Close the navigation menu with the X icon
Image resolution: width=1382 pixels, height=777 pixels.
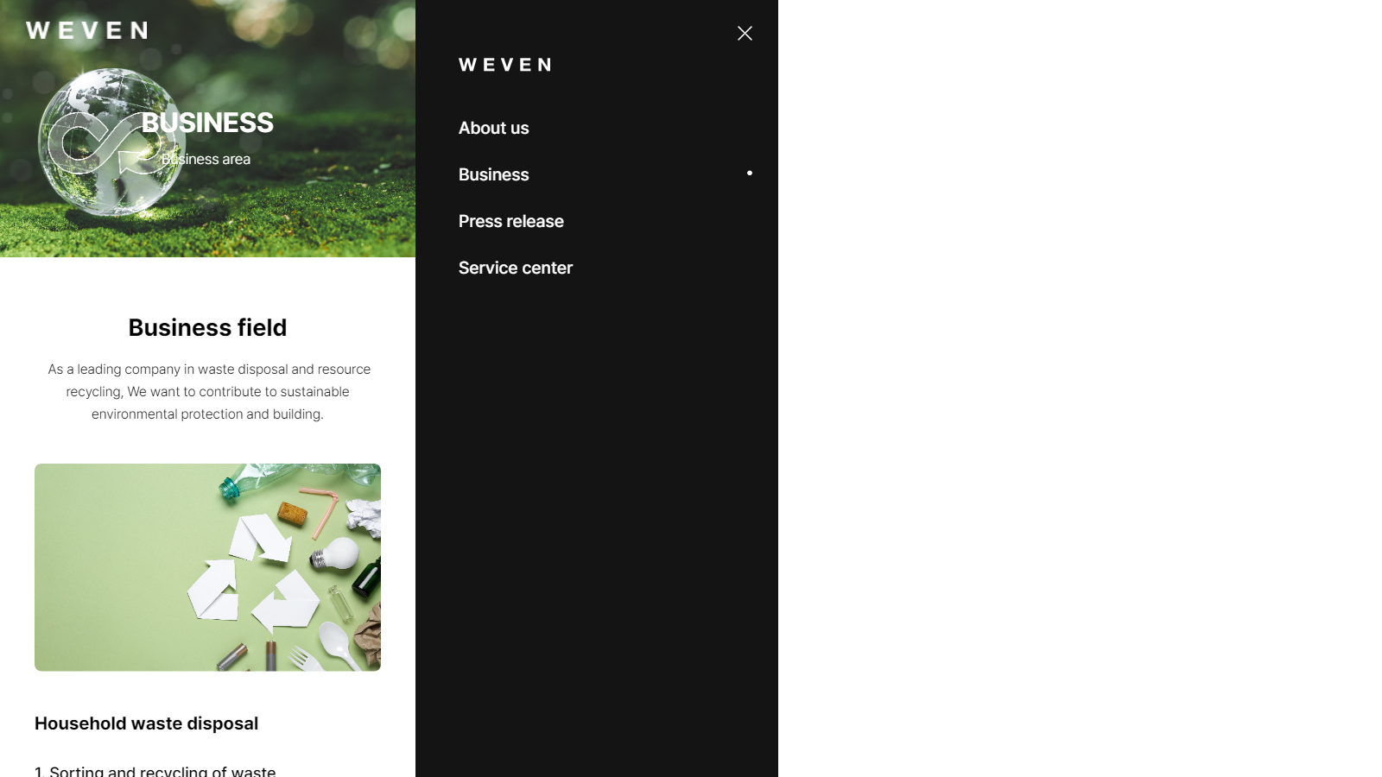pyautogui.click(x=745, y=33)
